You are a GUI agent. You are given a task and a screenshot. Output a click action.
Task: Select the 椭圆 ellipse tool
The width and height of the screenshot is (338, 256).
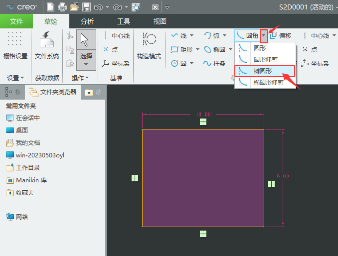[215, 49]
